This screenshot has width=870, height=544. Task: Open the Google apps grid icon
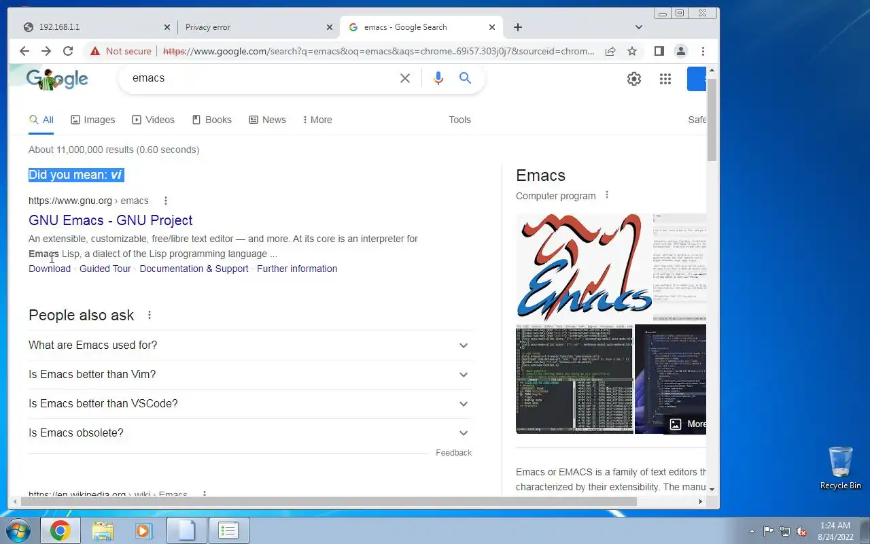[665, 79]
